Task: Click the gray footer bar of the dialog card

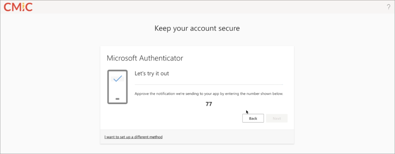Action: 197,137
